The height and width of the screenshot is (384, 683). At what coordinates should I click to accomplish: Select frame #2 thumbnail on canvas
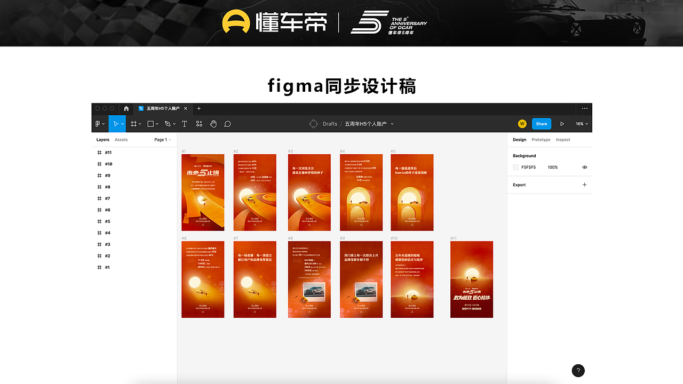255,193
